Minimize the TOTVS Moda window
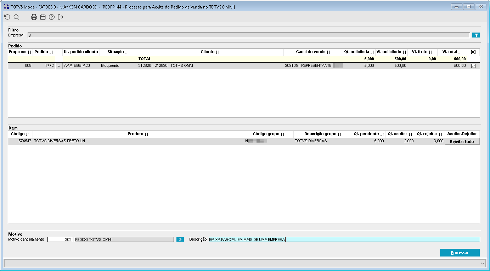This screenshot has width=490, height=271. click(456, 7)
